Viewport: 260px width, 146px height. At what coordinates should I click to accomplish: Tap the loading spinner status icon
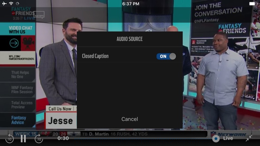(x=17, y=3)
